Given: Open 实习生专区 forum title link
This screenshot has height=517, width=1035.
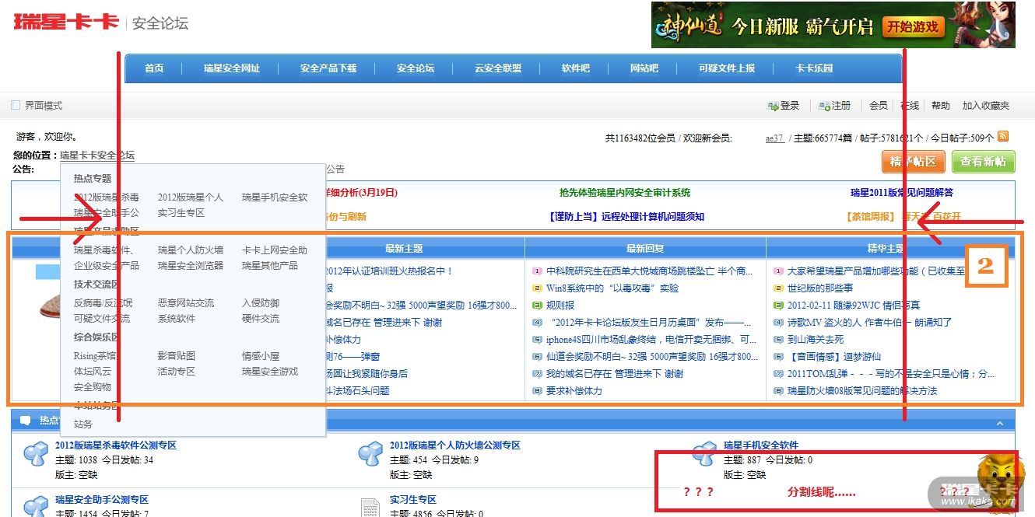Looking at the screenshot, I should [413, 500].
